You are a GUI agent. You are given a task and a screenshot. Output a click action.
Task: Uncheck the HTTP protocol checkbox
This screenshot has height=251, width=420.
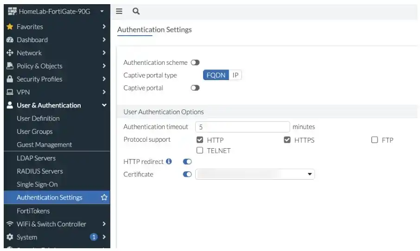200,140
